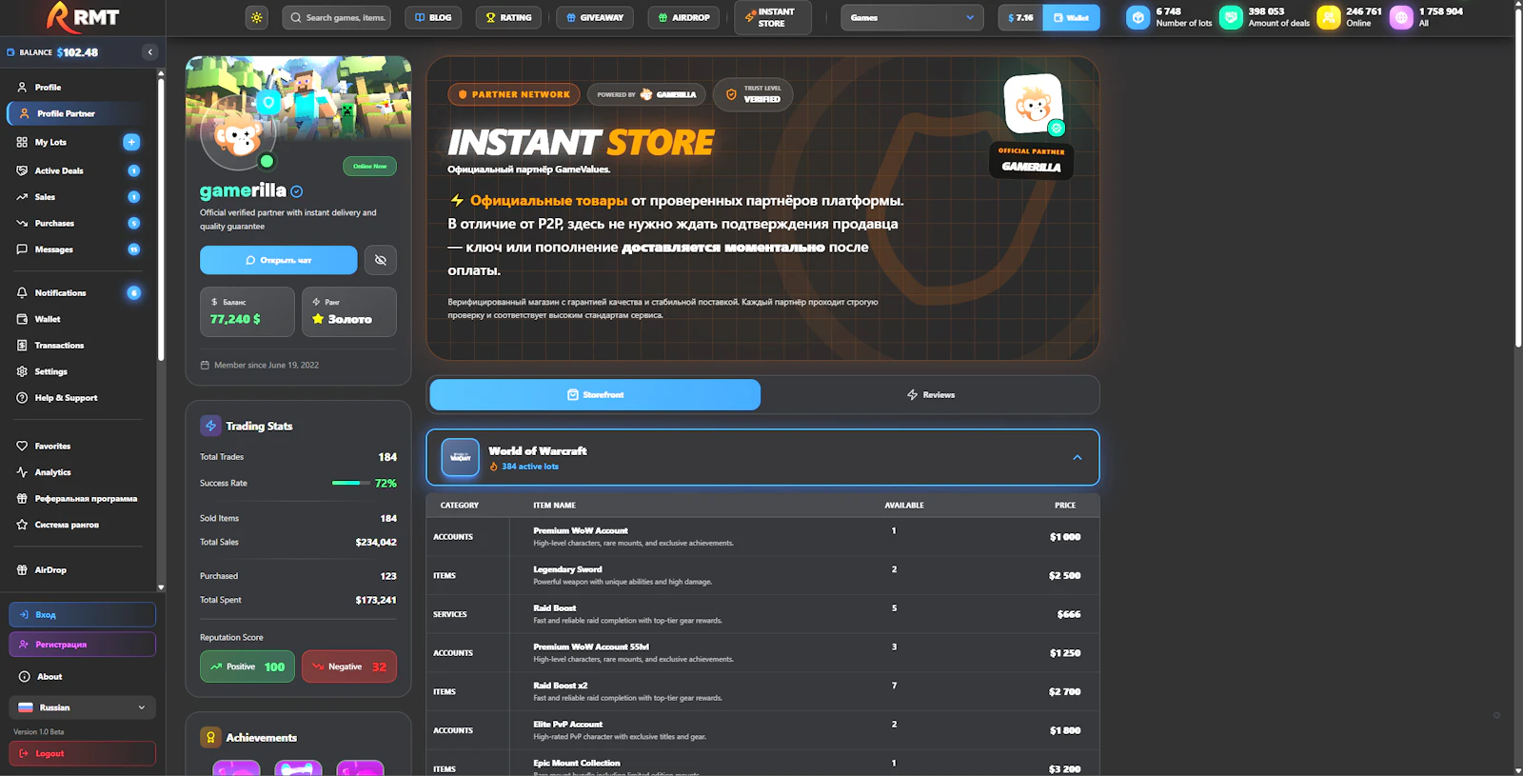Click the Positive 100 reputation button
The width and height of the screenshot is (1523, 776).
click(x=247, y=667)
